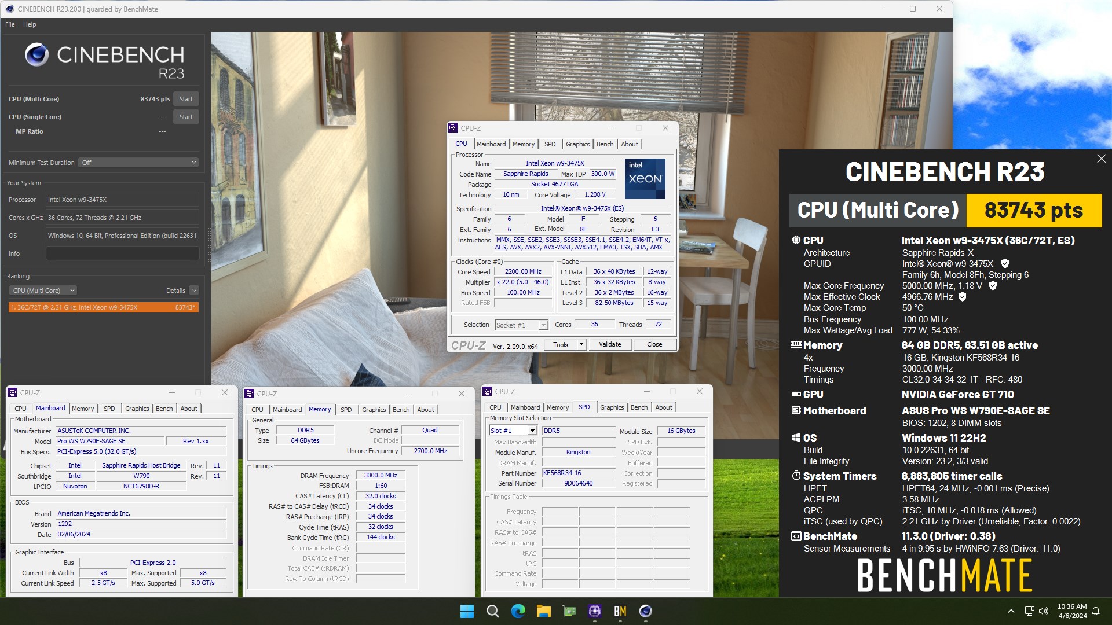
Task: Show hidden system tray icons
Action: pos(1011,611)
